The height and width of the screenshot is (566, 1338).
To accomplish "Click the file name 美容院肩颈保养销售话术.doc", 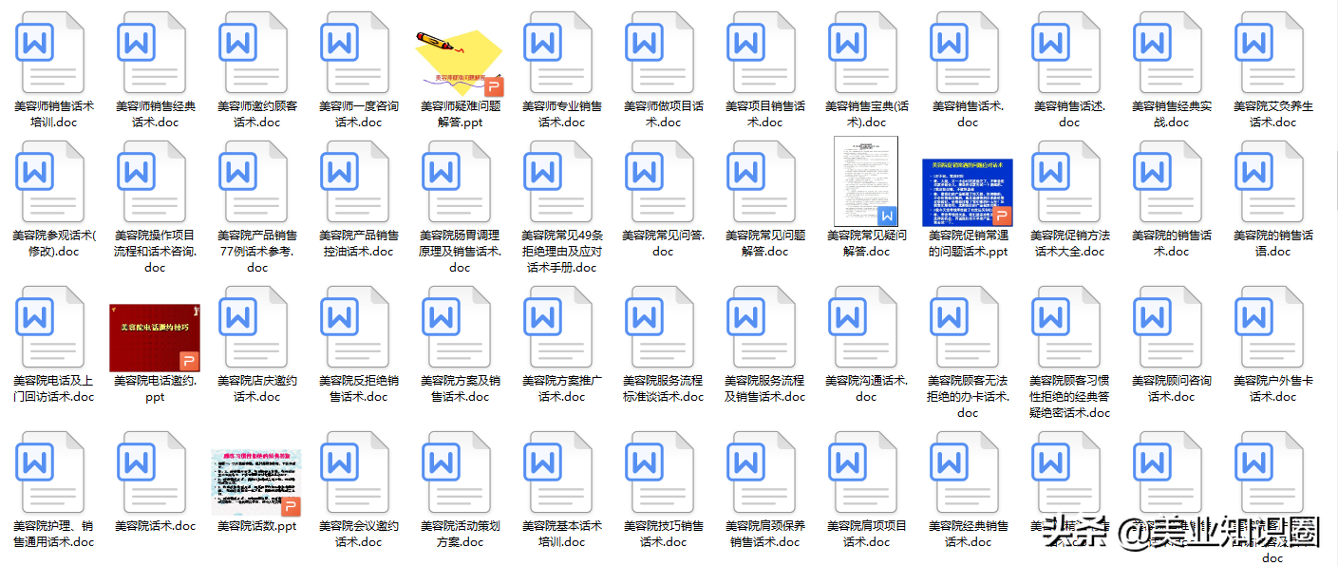I will pyautogui.click(x=764, y=534).
